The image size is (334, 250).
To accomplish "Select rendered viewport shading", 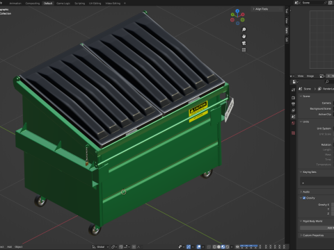I will (228, 247).
